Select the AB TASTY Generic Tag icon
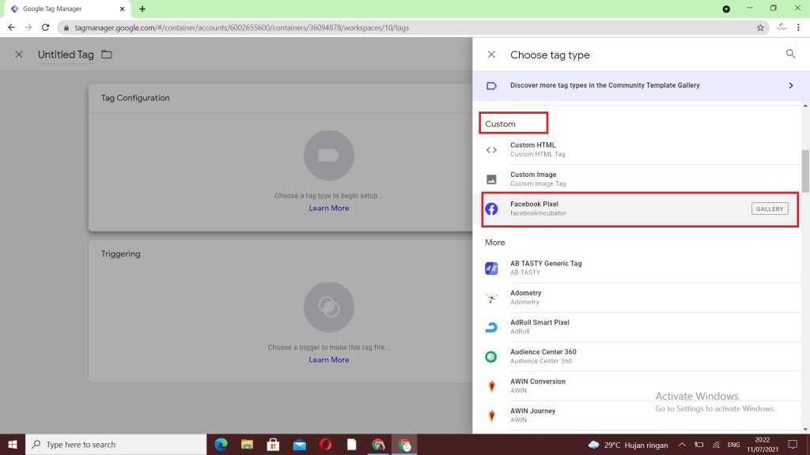The height and width of the screenshot is (455, 810). click(x=491, y=268)
